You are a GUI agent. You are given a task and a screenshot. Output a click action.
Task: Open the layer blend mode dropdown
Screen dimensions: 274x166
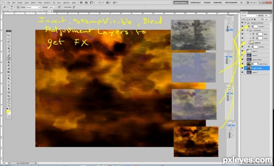pos(249,16)
